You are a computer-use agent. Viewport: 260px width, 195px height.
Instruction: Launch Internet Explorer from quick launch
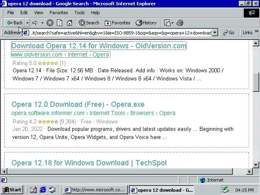43,190
